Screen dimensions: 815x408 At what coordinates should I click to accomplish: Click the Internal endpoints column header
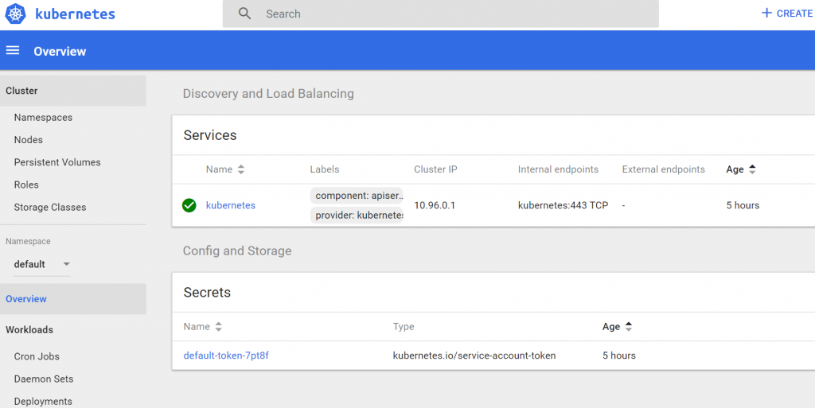[558, 169]
